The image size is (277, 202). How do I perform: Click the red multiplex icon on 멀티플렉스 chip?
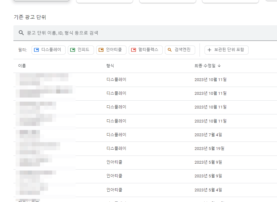click(134, 50)
